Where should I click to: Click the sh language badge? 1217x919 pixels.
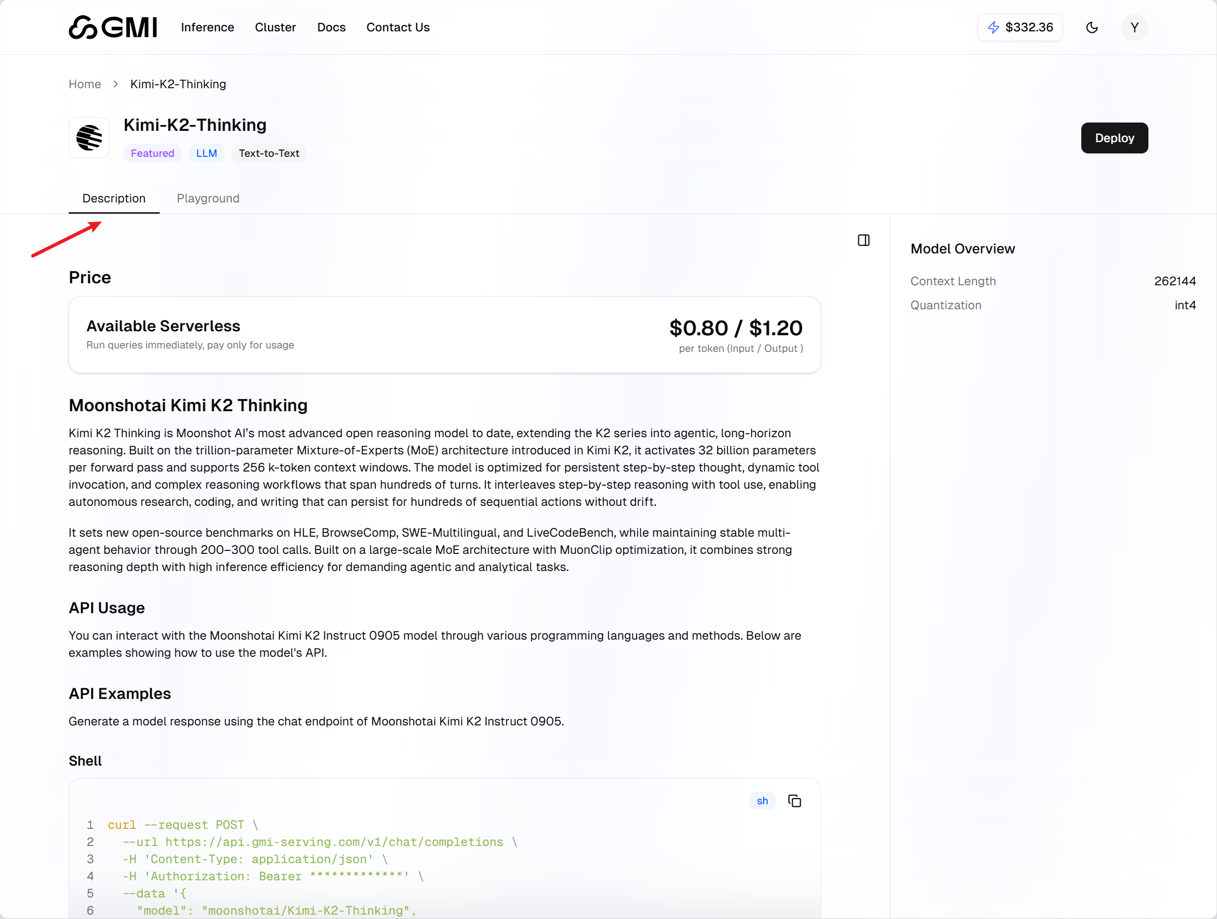[x=762, y=801]
